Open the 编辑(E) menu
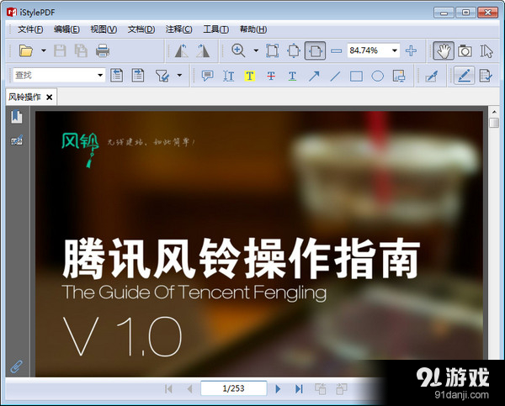The height and width of the screenshot is (406, 505). [x=66, y=29]
